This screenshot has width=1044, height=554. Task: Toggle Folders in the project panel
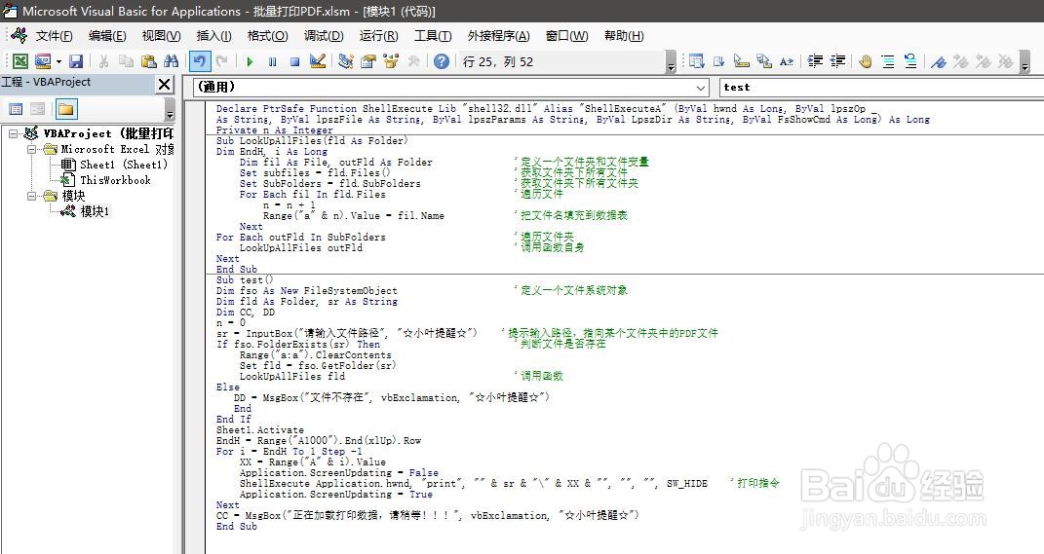point(66,108)
